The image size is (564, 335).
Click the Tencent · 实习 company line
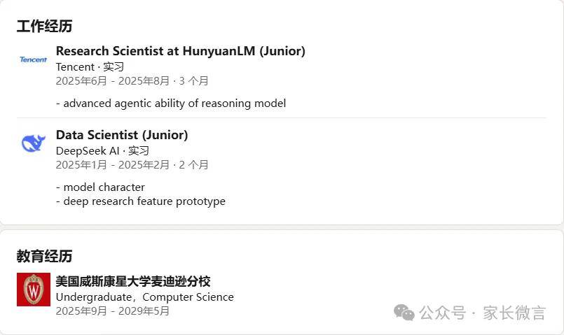[90, 66]
